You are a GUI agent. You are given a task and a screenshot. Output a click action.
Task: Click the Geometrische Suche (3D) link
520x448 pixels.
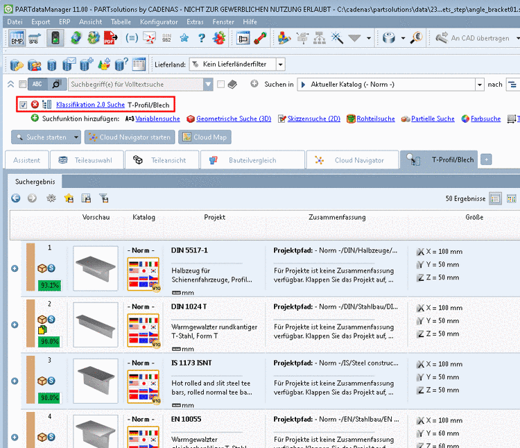233,119
